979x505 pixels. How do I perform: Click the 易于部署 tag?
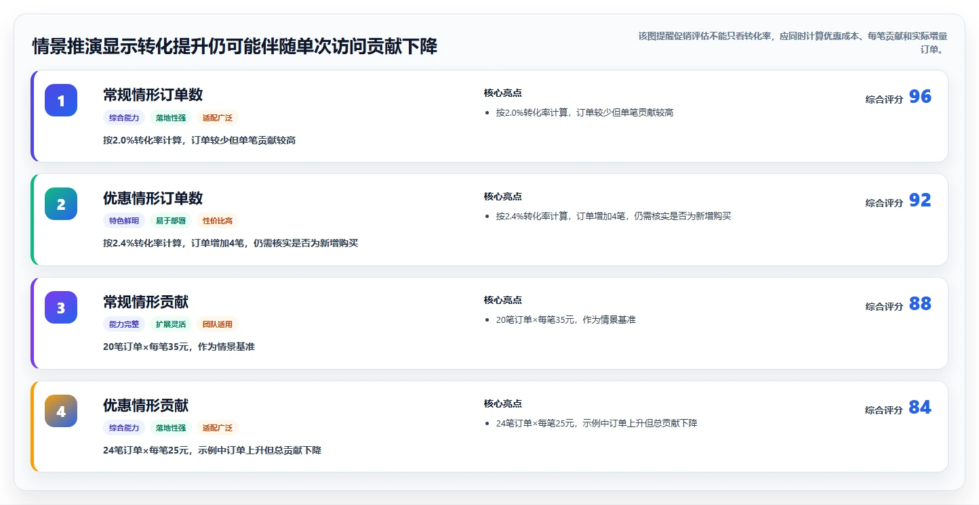[x=171, y=221]
